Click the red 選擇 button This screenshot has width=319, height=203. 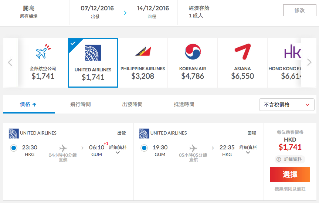[x=290, y=175]
